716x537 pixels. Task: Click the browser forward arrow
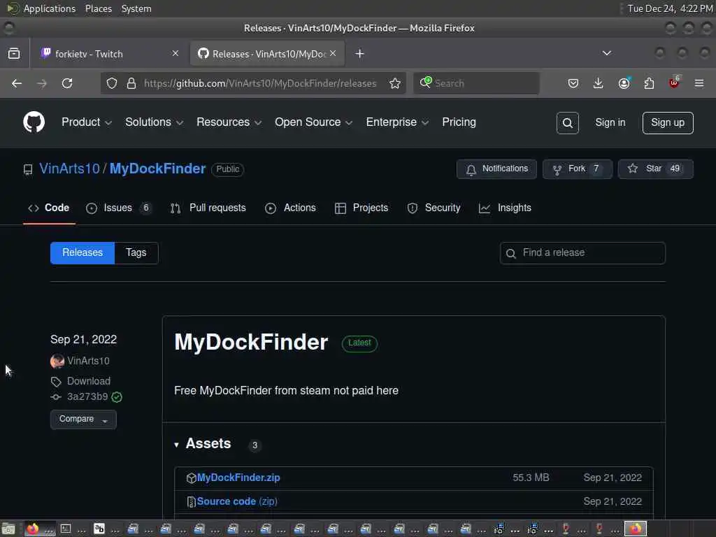tap(41, 83)
